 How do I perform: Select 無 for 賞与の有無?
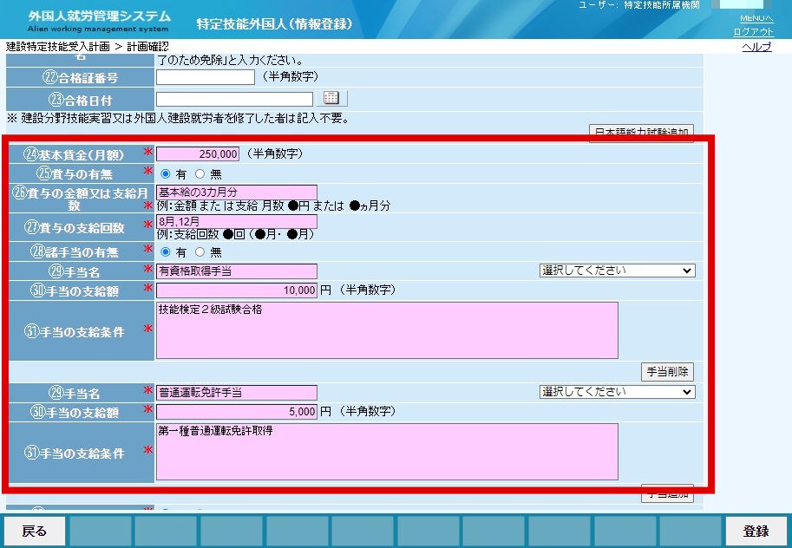pyautogui.click(x=200, y=173)
